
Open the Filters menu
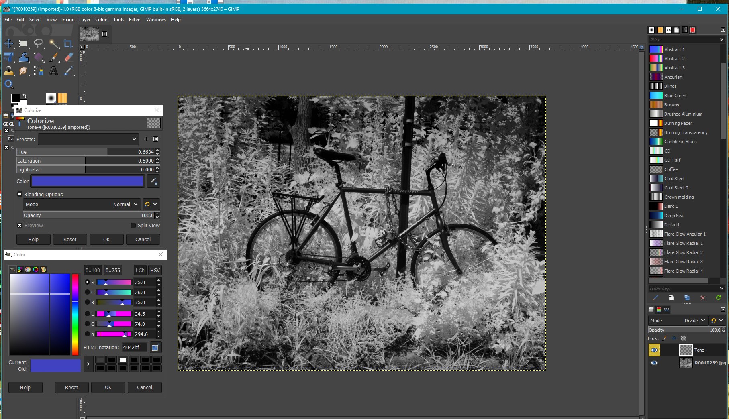[x=135, y=20]
